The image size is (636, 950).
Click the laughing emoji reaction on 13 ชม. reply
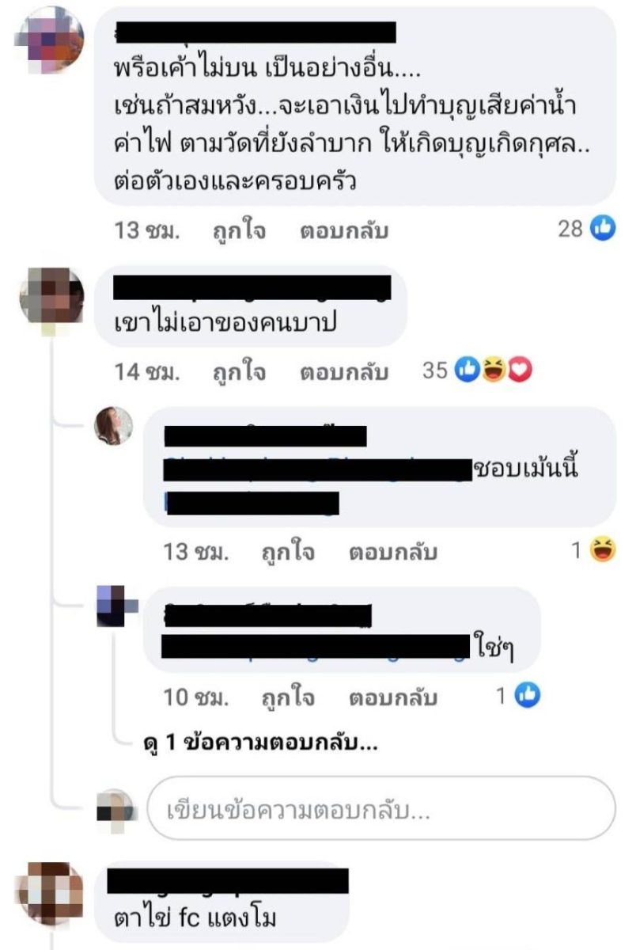tap(604, 551)
